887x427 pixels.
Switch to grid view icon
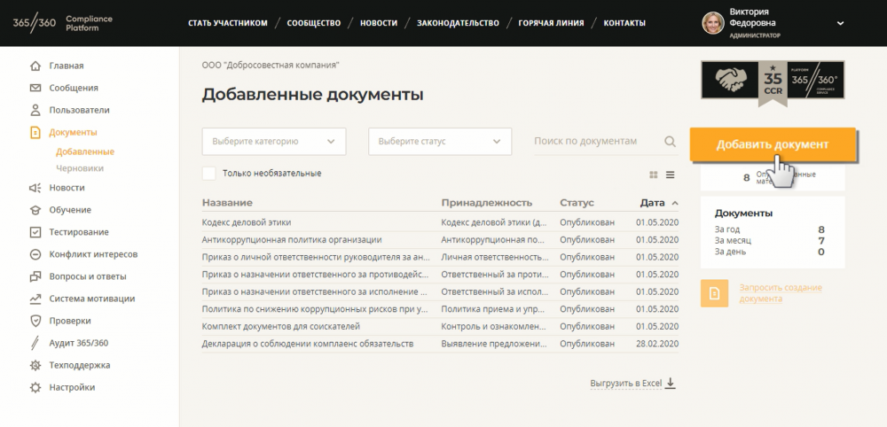(x=654, y=175)
